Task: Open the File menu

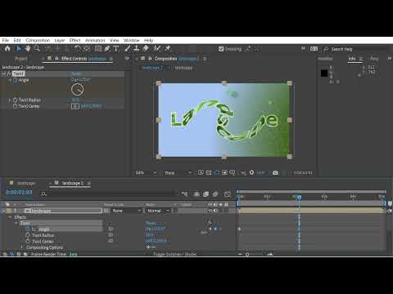Action: point(6,40)
